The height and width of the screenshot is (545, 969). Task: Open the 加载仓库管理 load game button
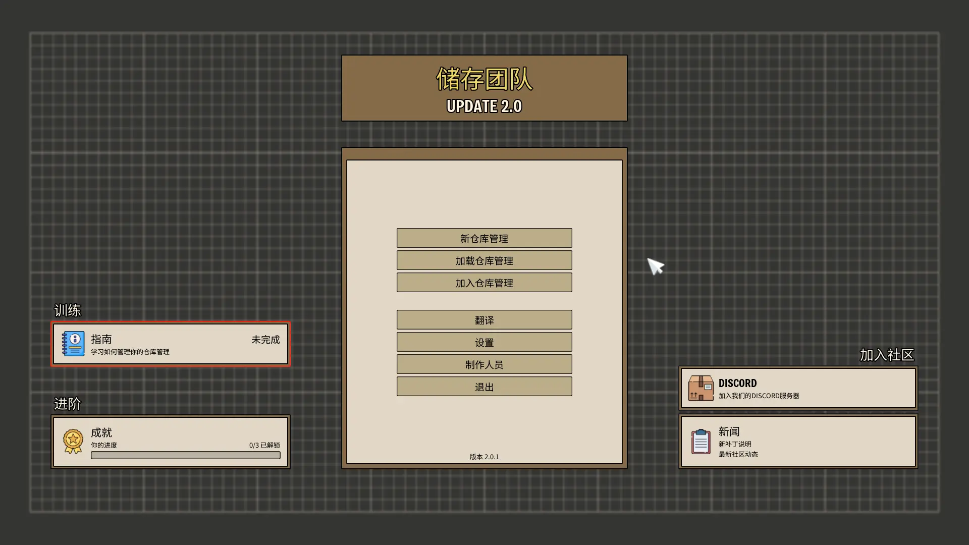[x=484, y=260]
